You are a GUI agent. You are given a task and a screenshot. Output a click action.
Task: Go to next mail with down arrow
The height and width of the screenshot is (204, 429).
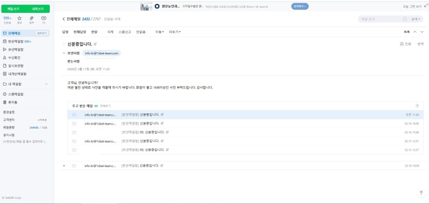click(422, 32)
